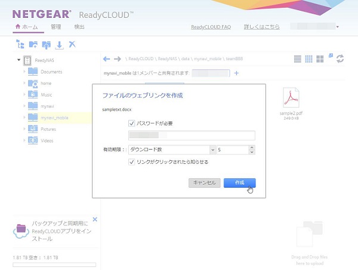Decrease the download count value
This screenshot has height=270, width=358.
point(252,152)
